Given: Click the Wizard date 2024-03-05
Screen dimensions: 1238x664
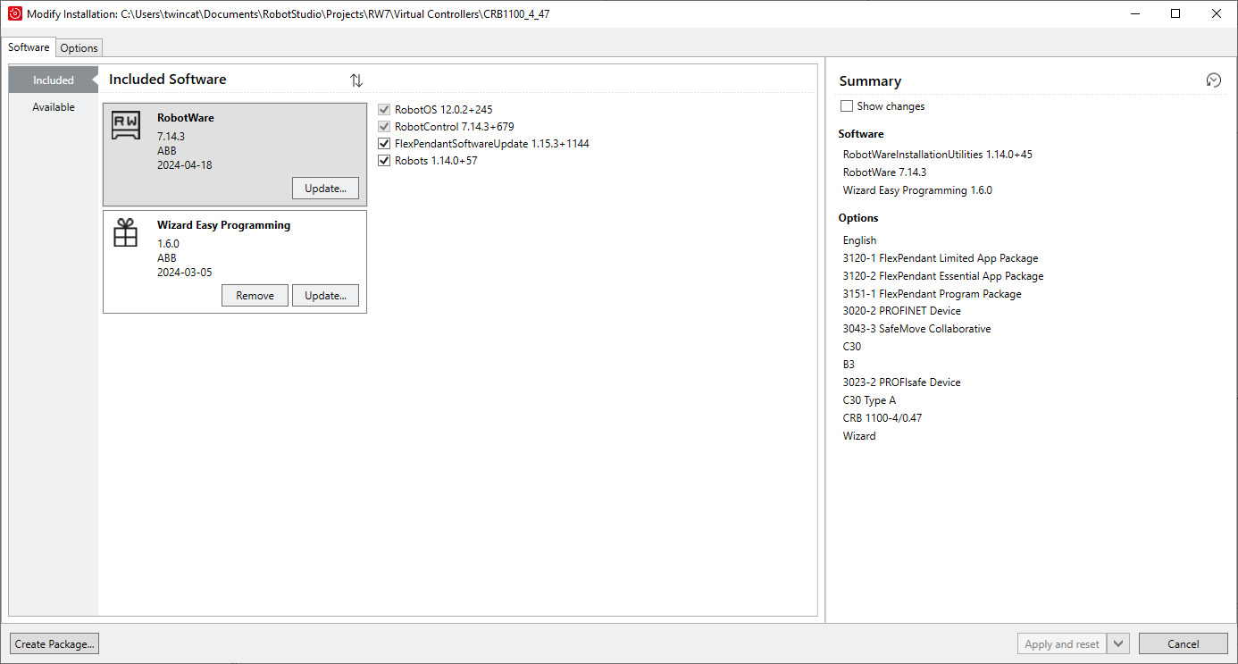Looking at the screenshot, I should [x=185, y=273].
